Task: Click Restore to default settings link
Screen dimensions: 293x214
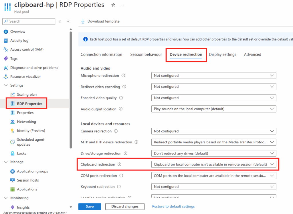Action: click(173, 206)
